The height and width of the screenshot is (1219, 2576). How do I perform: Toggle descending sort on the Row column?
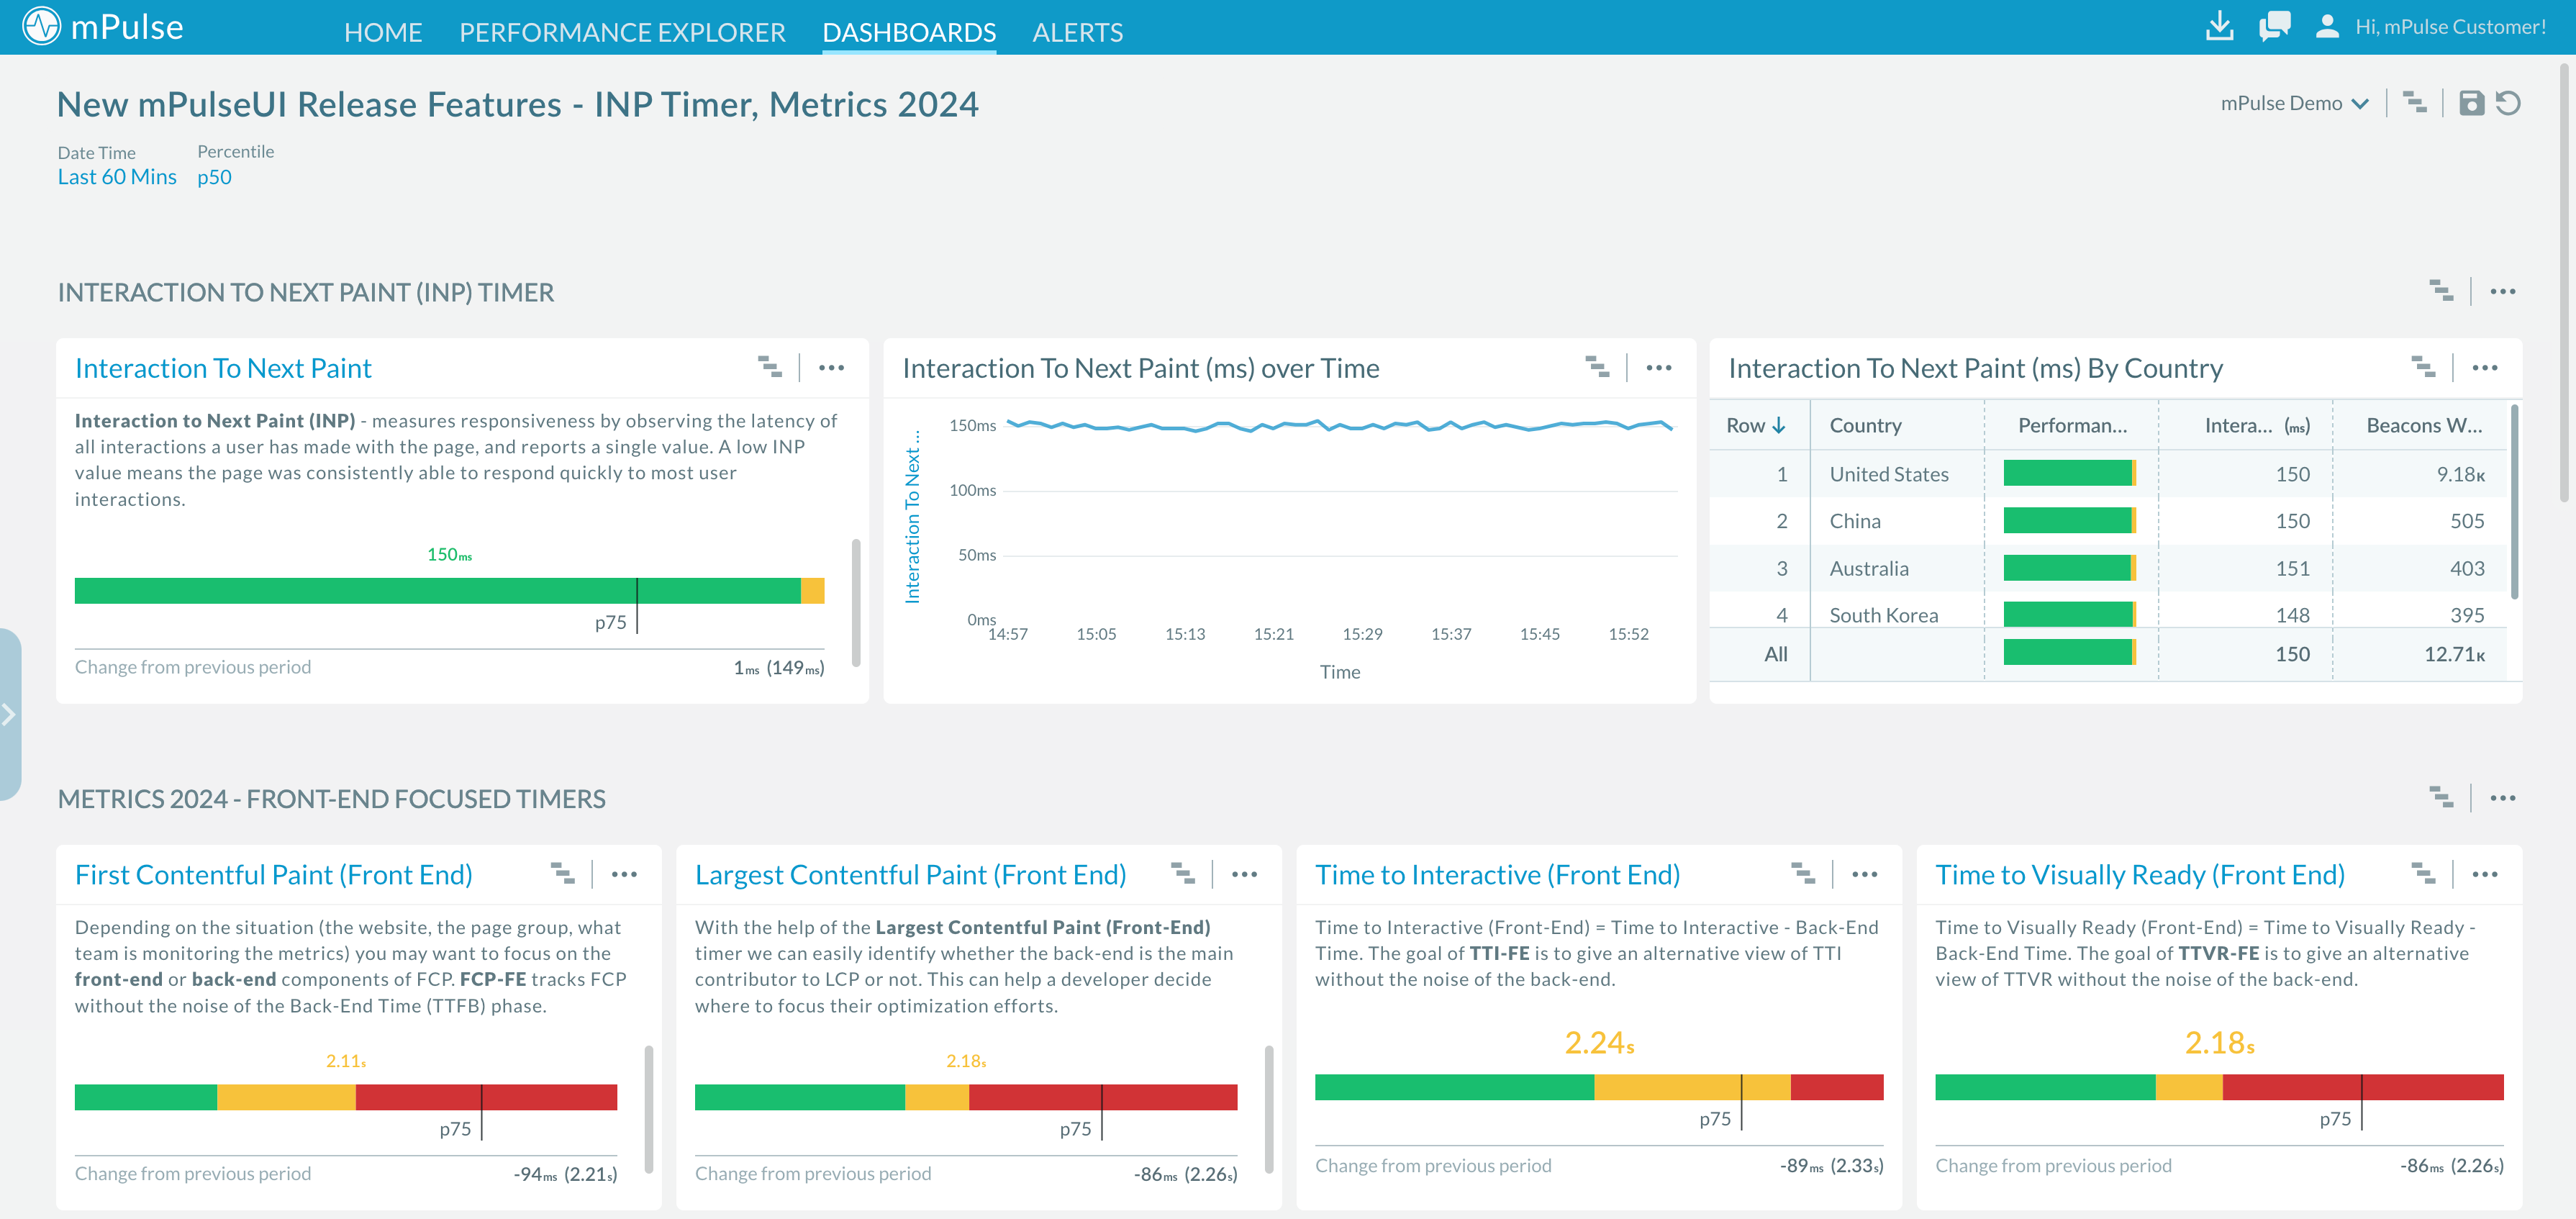tap(1780, 425)
